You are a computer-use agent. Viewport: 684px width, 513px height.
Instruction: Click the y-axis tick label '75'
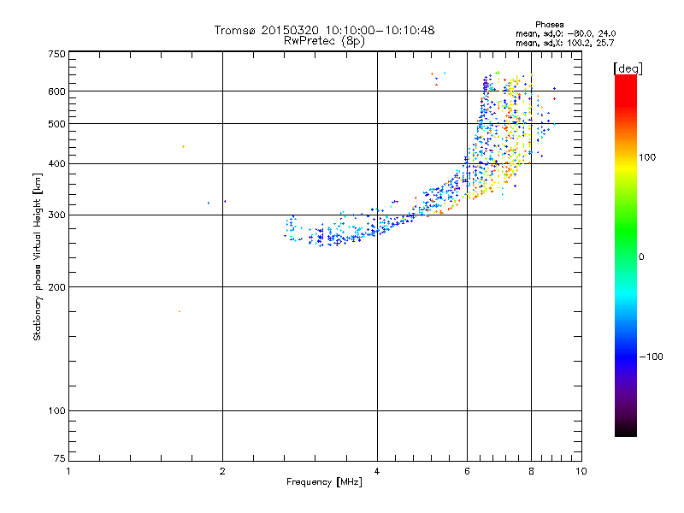(x=60, y=458)
